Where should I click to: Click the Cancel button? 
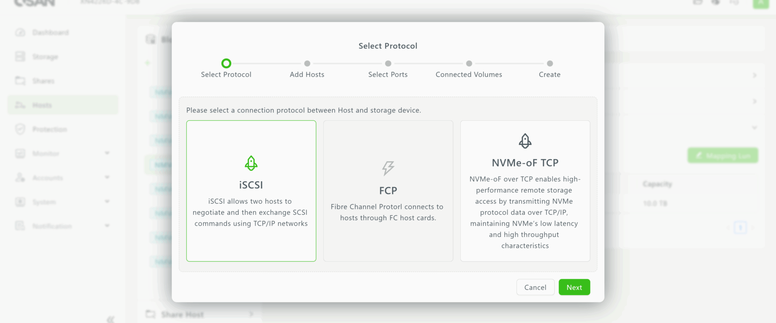point(535,287)
